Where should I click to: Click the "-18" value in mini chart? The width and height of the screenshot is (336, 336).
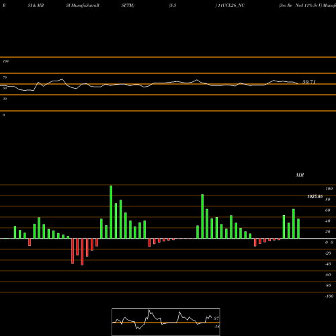tap(216, 327)
